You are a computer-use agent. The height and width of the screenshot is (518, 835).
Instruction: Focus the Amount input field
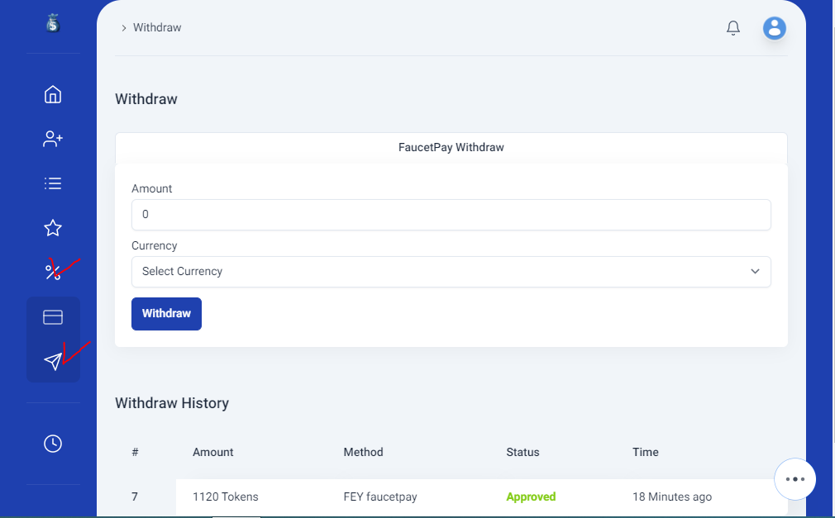point(451,214)
